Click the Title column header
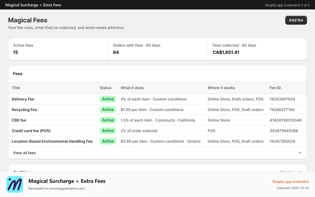This screenshot has width=315, height=197. 16,88
